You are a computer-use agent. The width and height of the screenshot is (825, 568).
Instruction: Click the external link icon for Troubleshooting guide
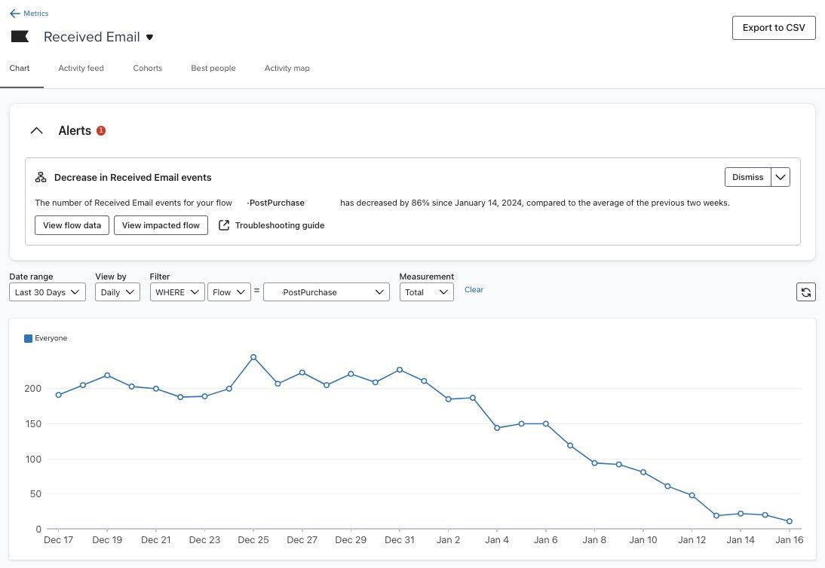click(224, 225)
